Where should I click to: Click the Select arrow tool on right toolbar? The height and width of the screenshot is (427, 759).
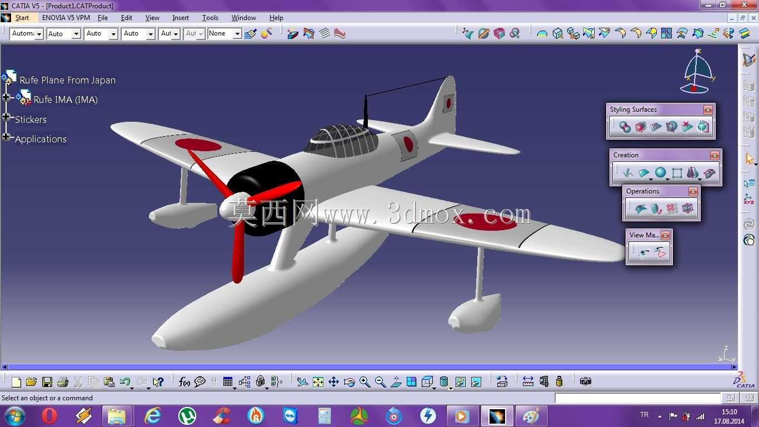click(750, 159)
